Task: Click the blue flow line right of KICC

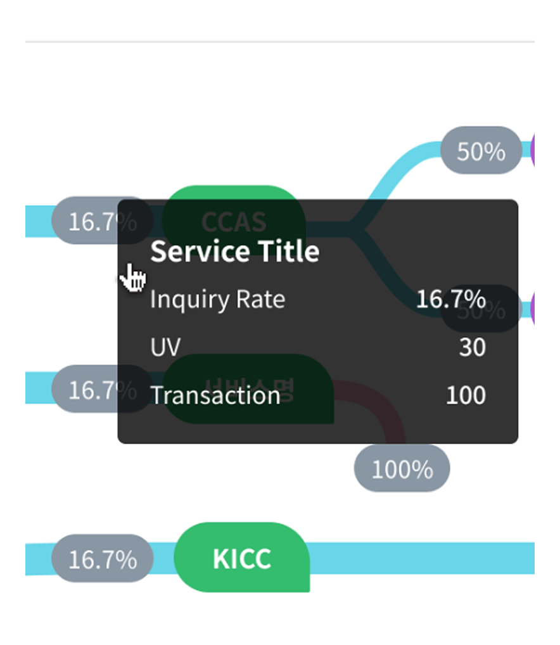Action: [423, 558]
